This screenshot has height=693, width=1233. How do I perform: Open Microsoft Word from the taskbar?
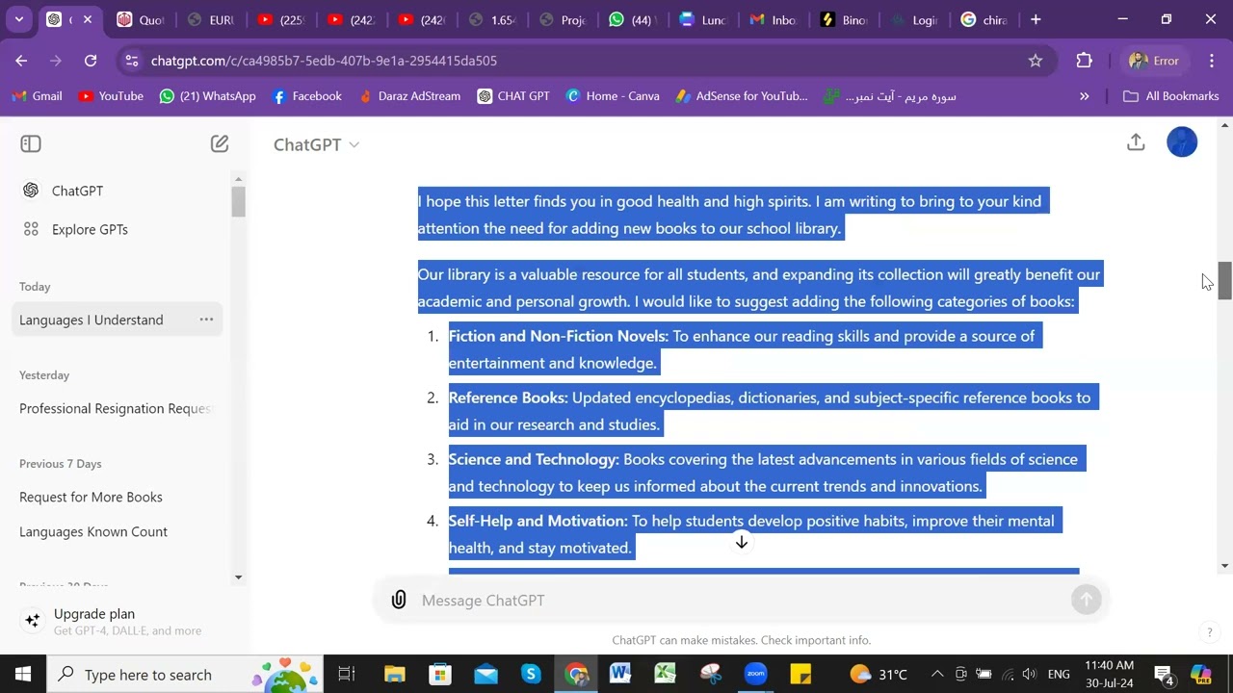tap(620, 674)
